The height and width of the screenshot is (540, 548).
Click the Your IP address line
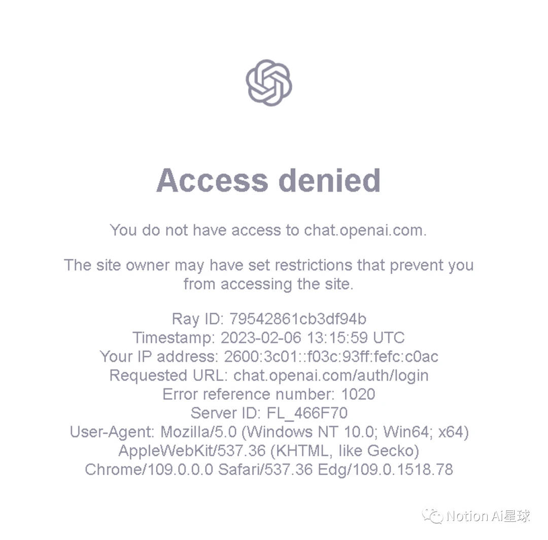tap(269, 357)
